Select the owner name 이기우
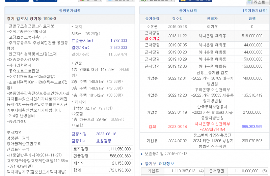The image size is (270, 176). click(212, 27)
